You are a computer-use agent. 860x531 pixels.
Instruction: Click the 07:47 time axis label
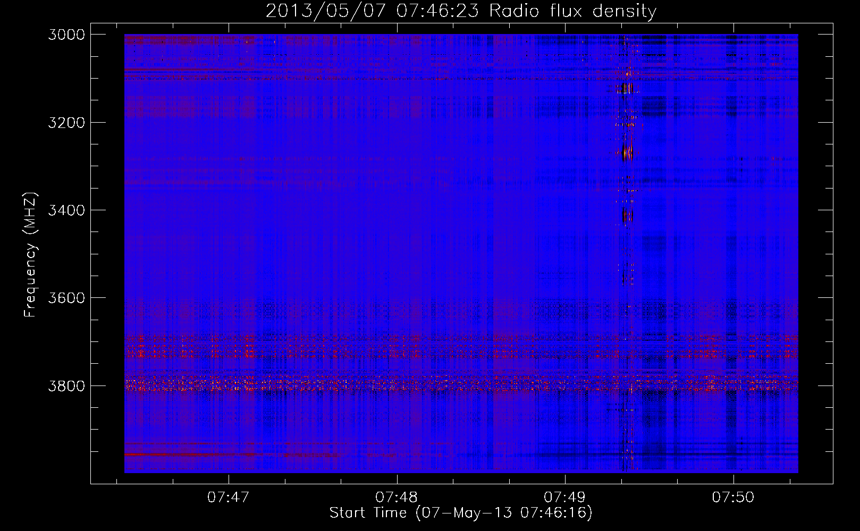point(228,497)
